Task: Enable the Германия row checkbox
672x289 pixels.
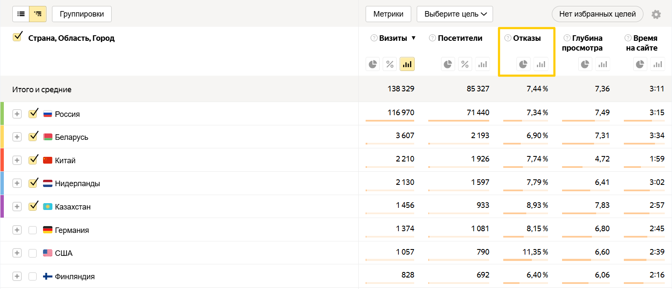Action: 33,230
